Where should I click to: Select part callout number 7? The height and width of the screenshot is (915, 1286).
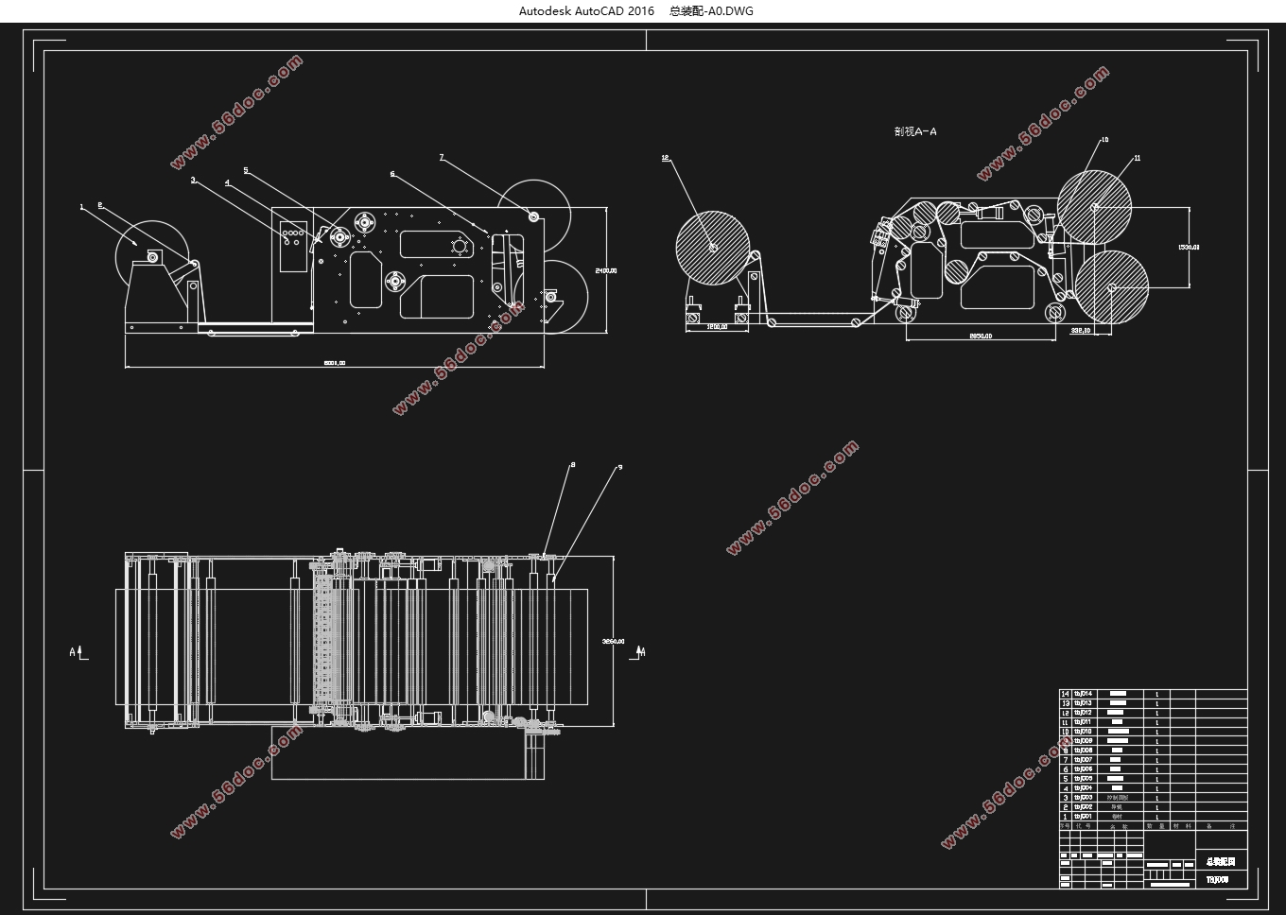pyautogui.click(x=442, y=158)
